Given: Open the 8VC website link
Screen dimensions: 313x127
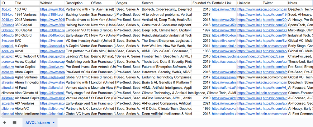Looking at the screenshot, I should tap(52, 41).
